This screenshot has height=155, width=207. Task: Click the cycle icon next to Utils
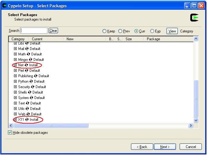[x=27, y=109]
